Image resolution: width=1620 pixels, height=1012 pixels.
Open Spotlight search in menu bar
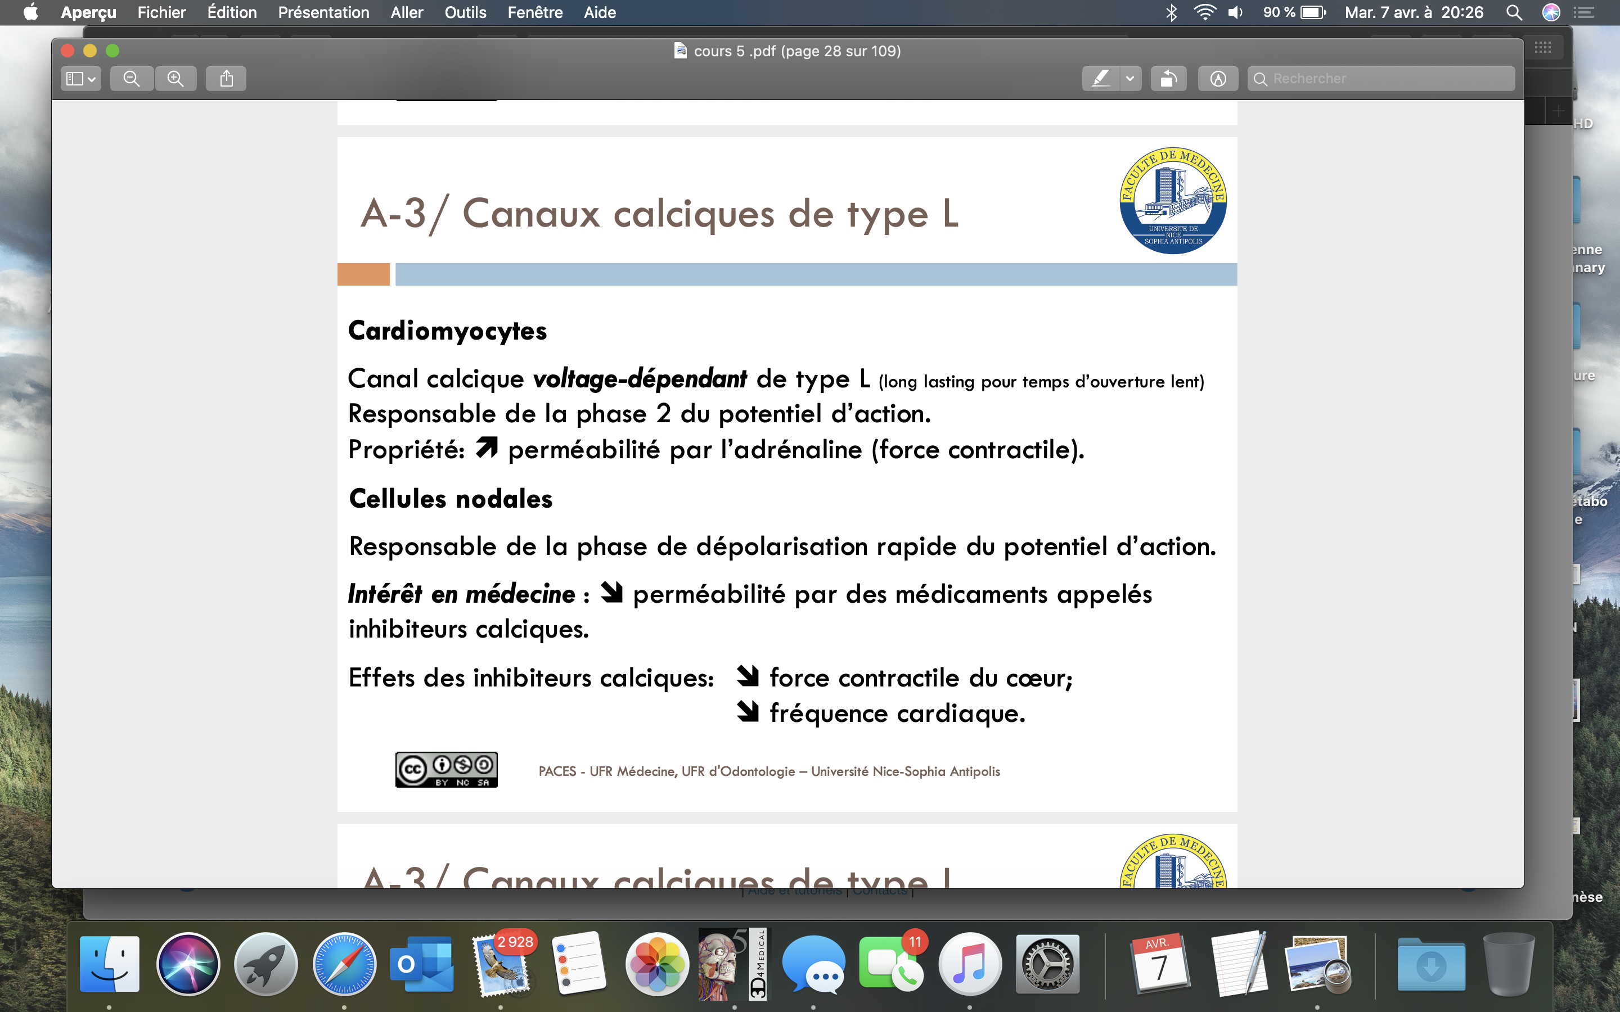[x=1514, y=13]
